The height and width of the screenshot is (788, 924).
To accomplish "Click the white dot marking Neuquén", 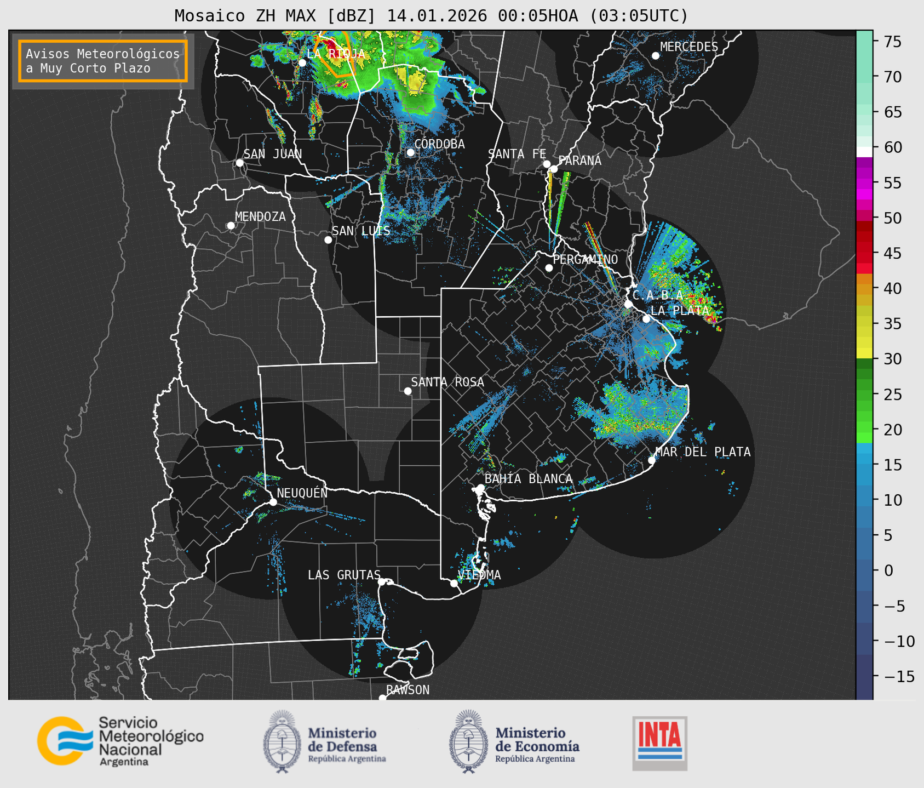I will click(x=273, y=502).
